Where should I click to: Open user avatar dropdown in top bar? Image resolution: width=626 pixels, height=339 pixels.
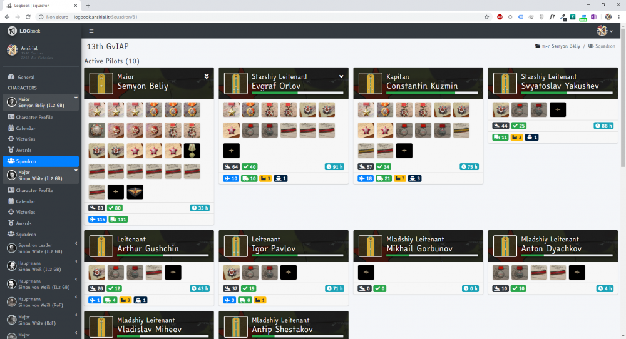click(x=605, y=31)
